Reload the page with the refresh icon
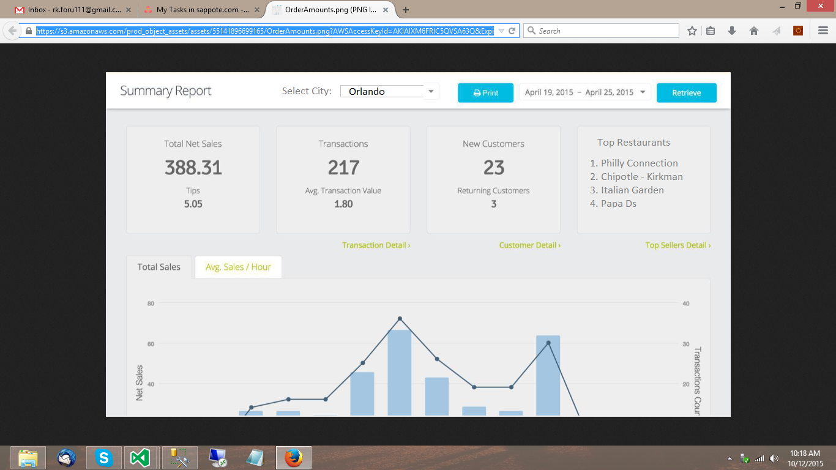 pos(512,31)
